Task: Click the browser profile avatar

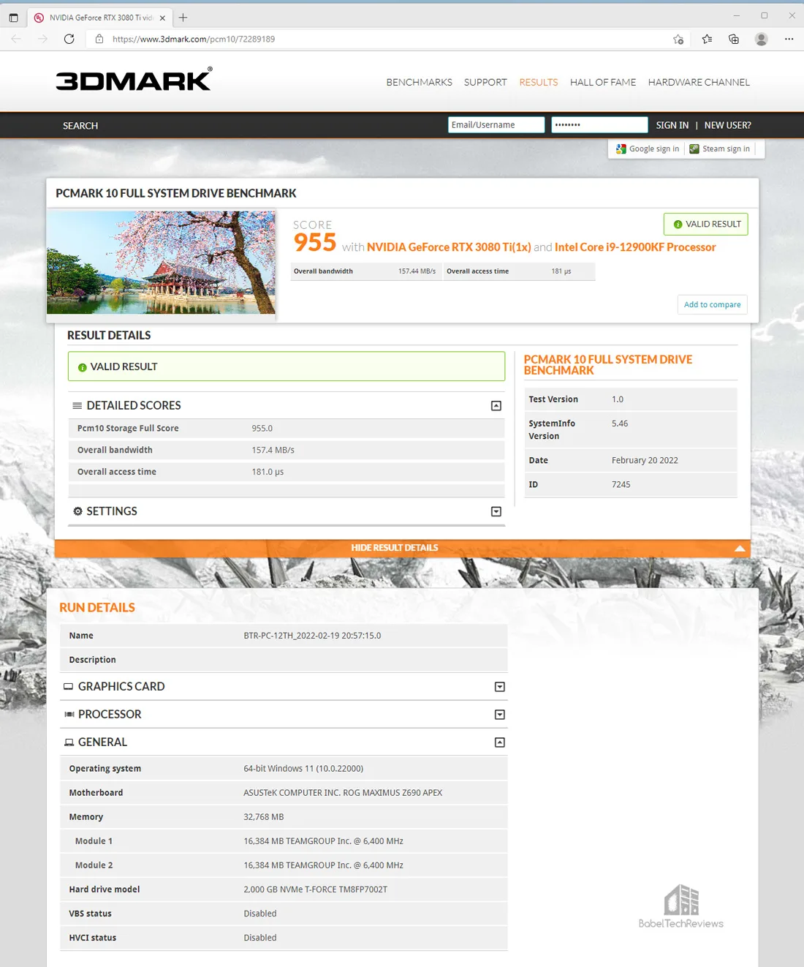Action: 762,39
